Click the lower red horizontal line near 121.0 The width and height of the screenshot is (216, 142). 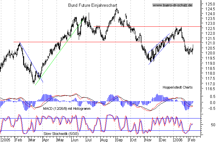tap(96, 42)
